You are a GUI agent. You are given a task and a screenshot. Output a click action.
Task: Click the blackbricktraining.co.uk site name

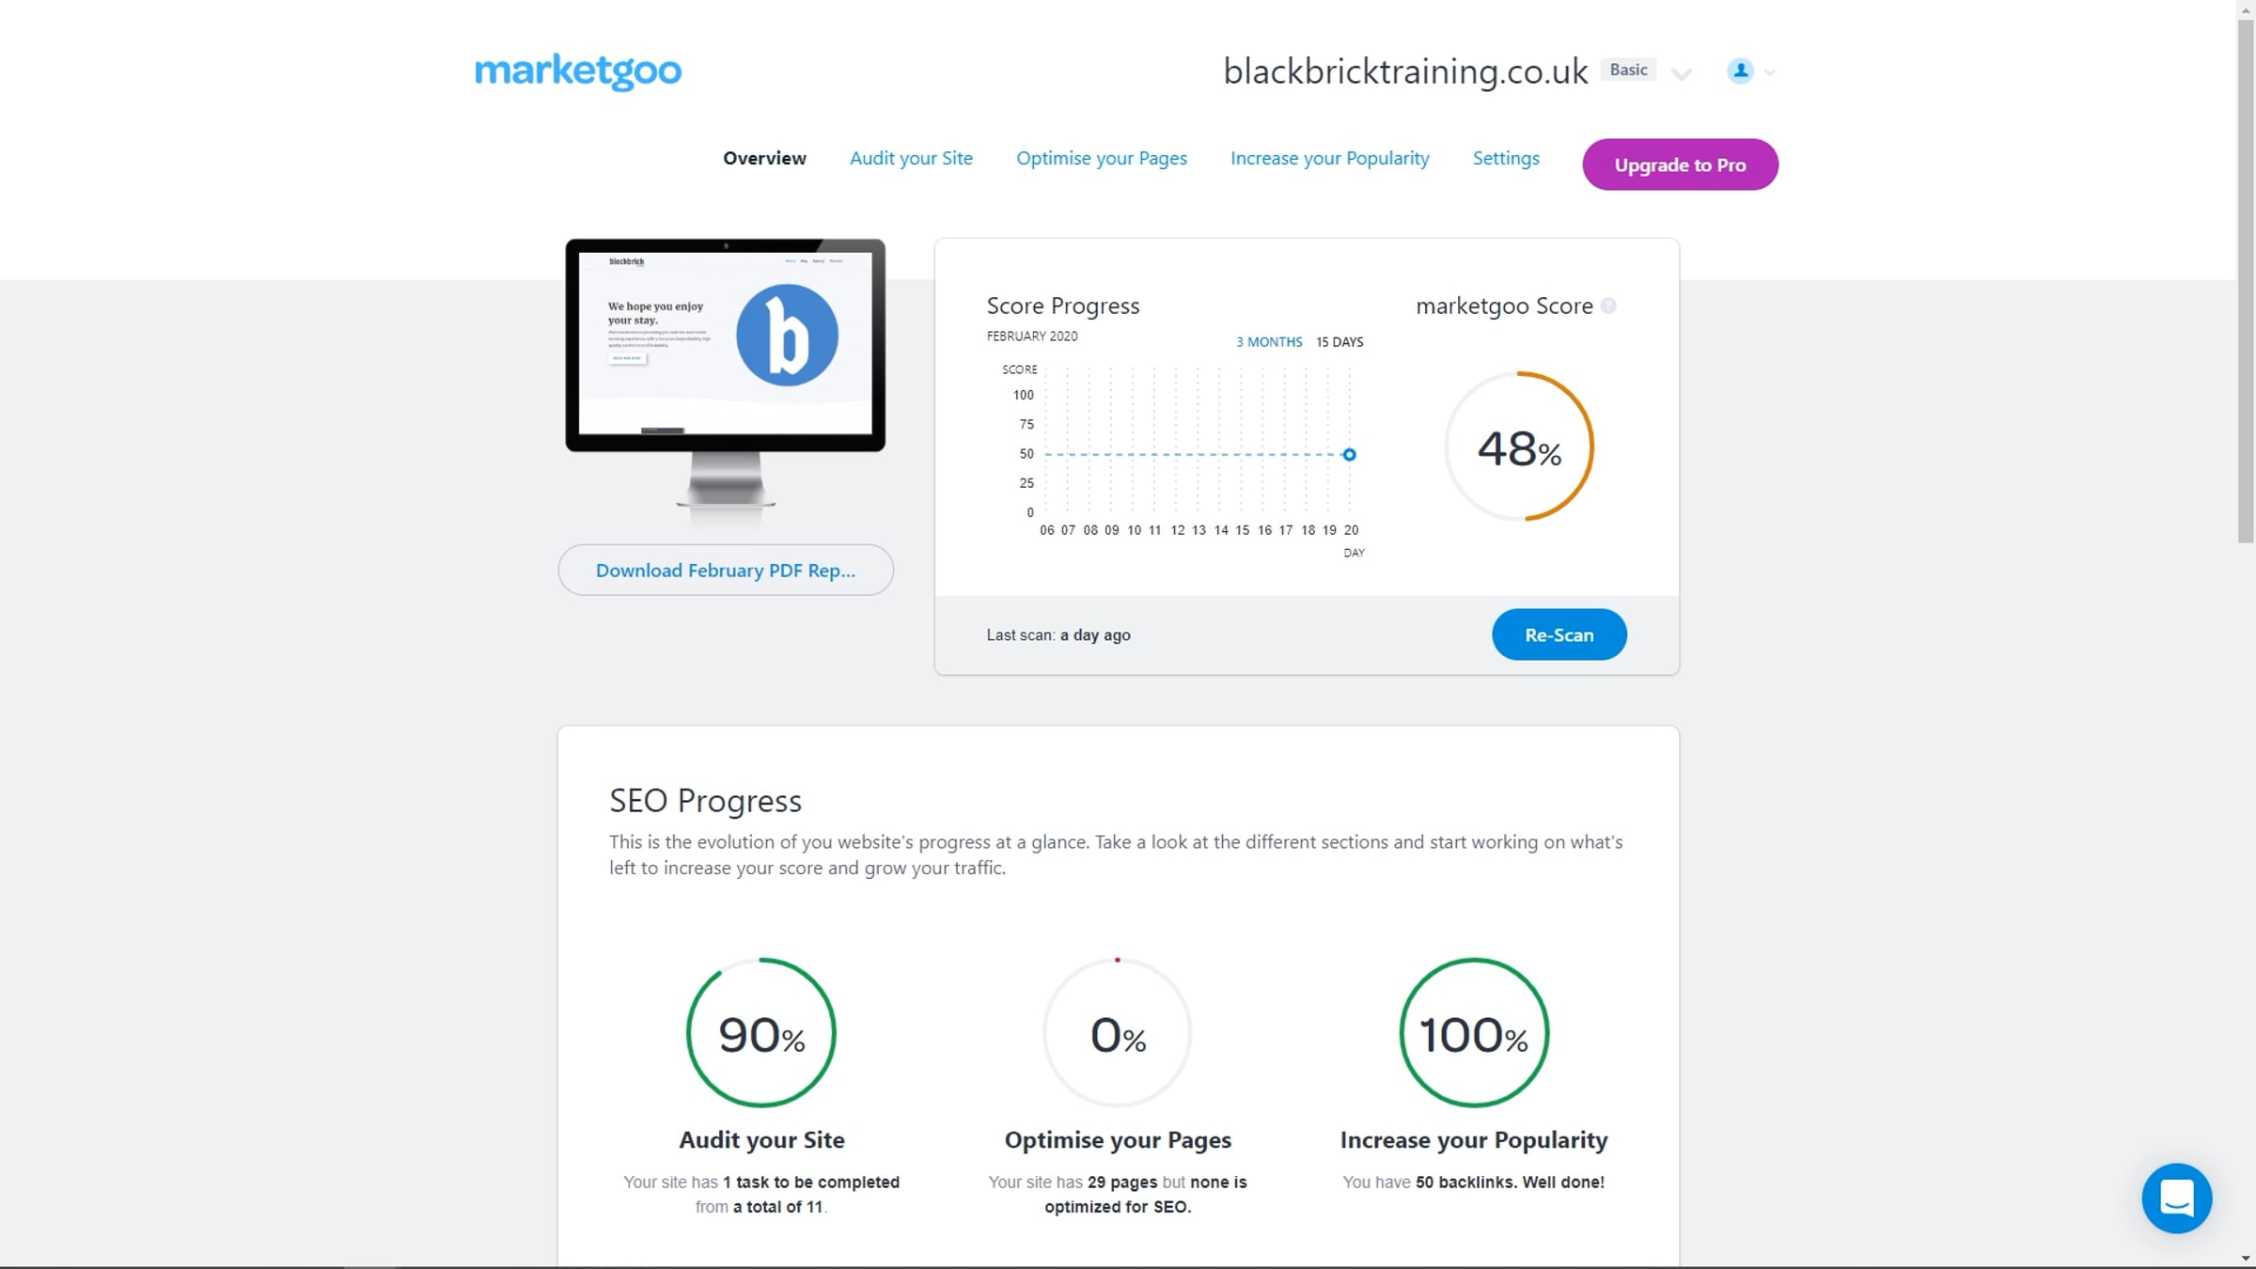1405,71
